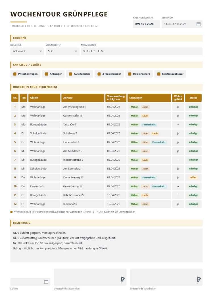
Task: Click the Adresse column header
Action: click(x=83, y=98)
